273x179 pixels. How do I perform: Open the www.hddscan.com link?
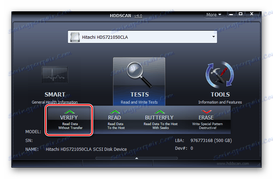(233, 163)
